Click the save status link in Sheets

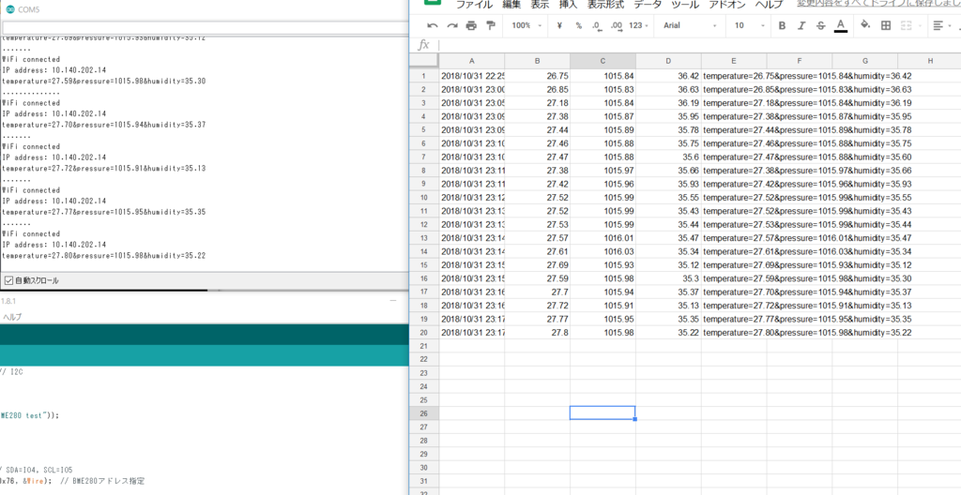coord(878,4)
